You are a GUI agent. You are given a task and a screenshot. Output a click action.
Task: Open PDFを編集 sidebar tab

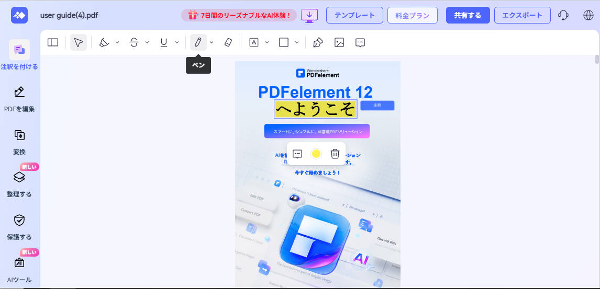[19, 98]
